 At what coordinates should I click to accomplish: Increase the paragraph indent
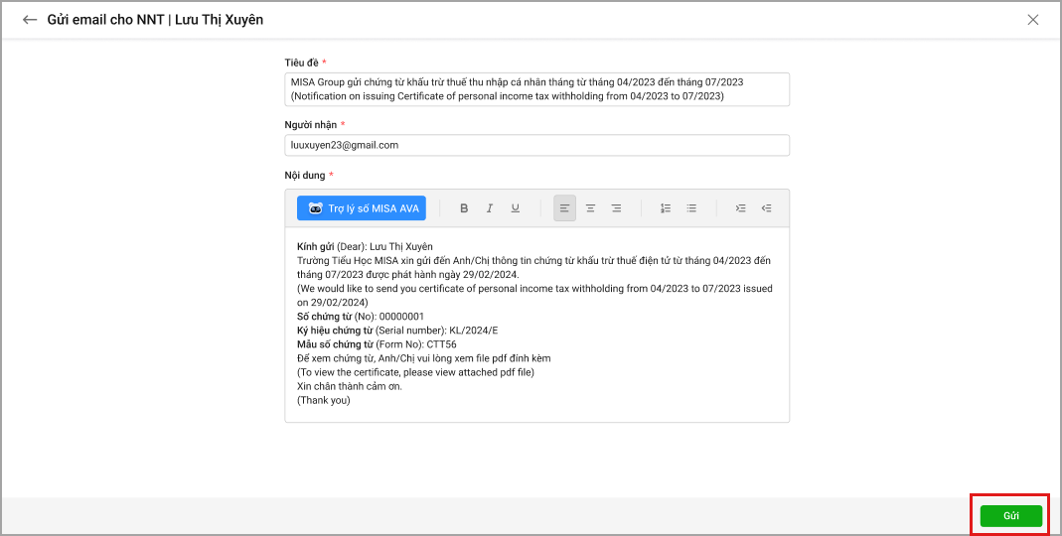pos(740,208)
